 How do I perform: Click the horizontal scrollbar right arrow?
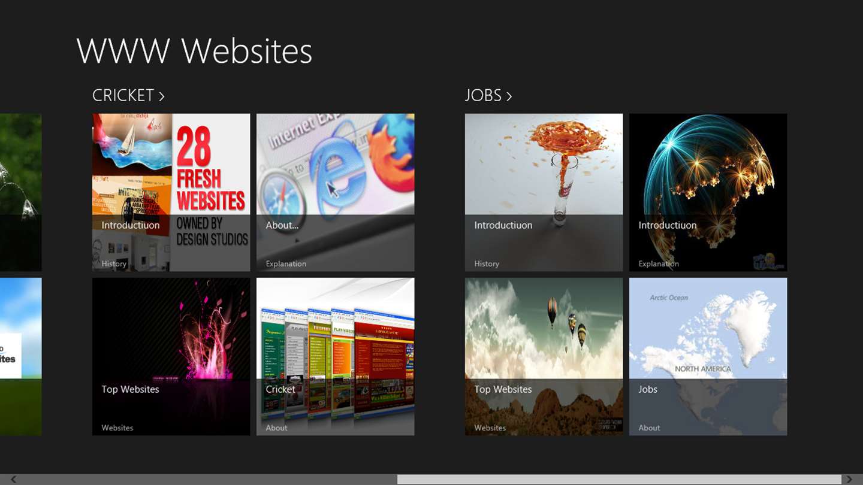tap(849, 479)
